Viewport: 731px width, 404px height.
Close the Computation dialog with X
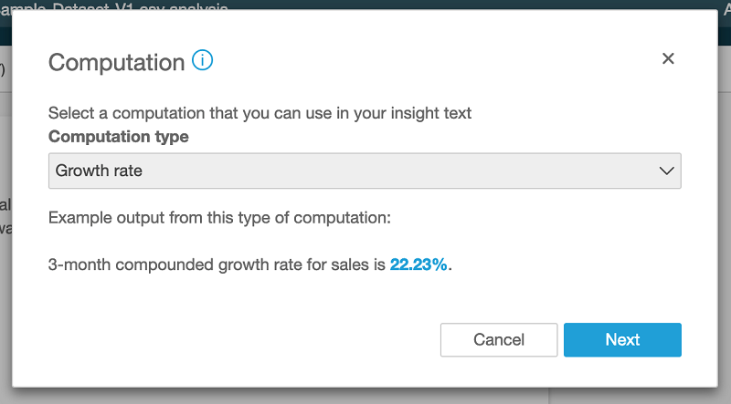[x=668, y=58]
